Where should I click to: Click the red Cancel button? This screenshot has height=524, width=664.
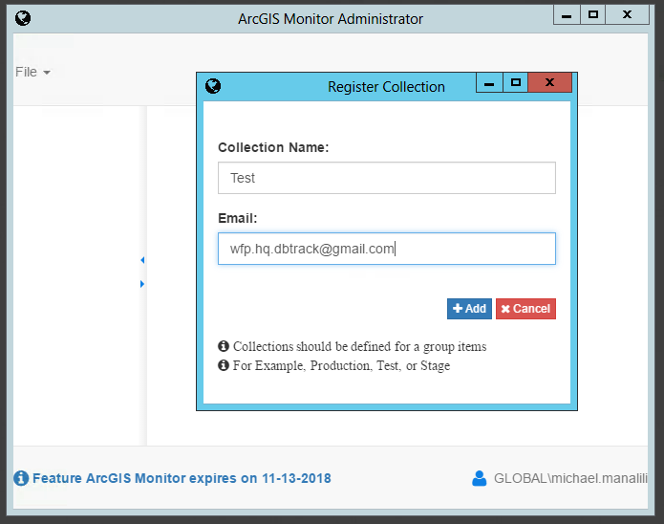pos(525,309)
